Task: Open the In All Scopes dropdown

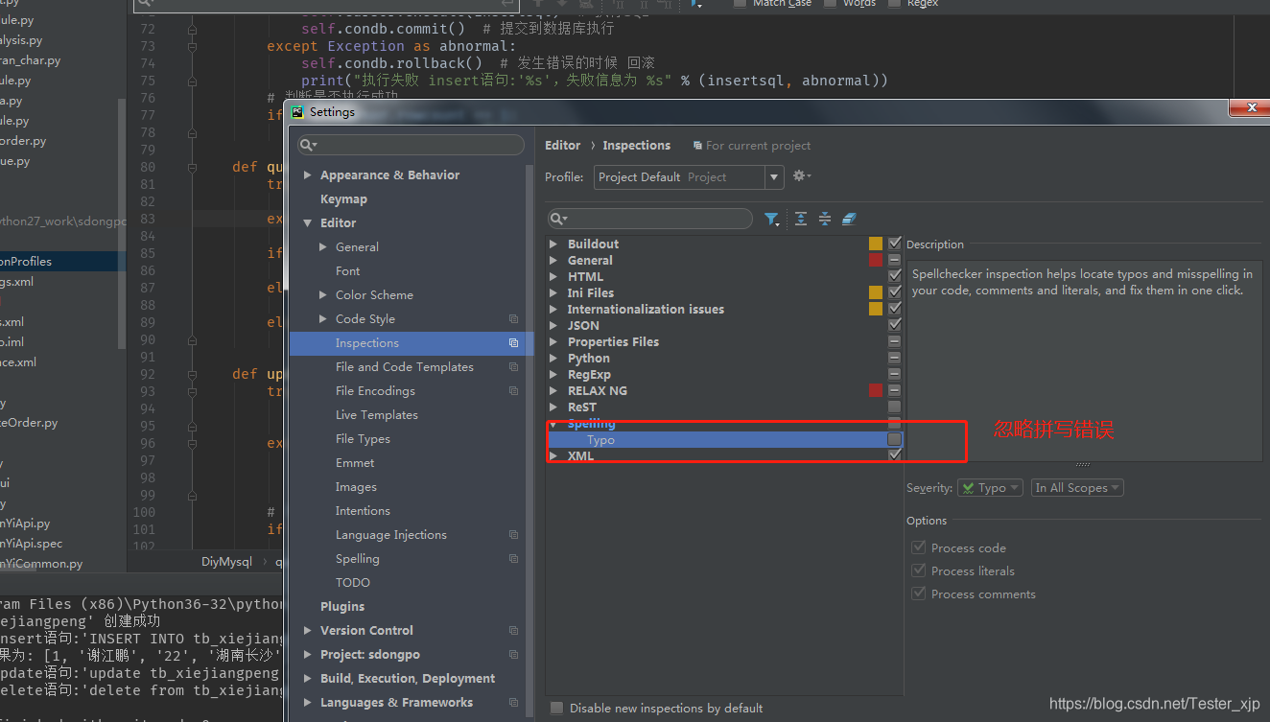Action: (1077, 488)
